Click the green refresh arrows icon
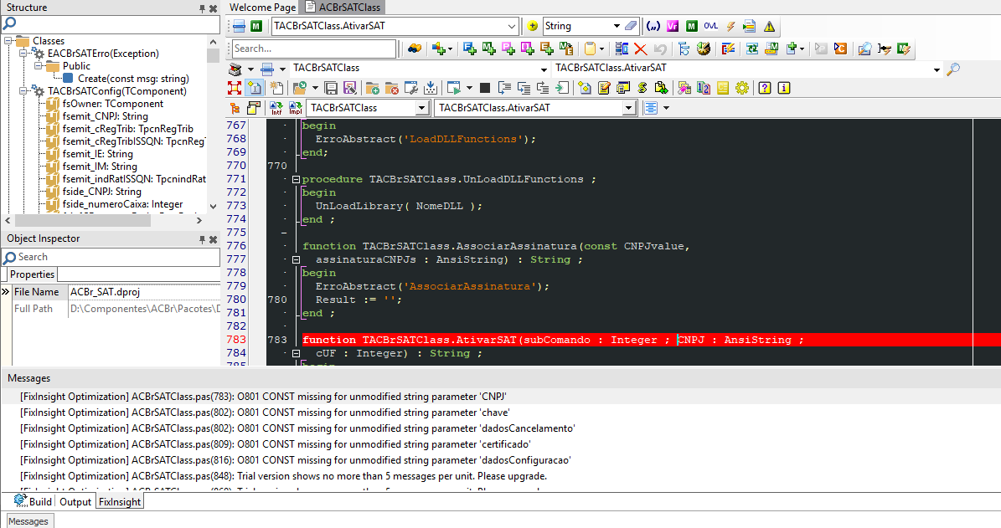 point(752,49)
